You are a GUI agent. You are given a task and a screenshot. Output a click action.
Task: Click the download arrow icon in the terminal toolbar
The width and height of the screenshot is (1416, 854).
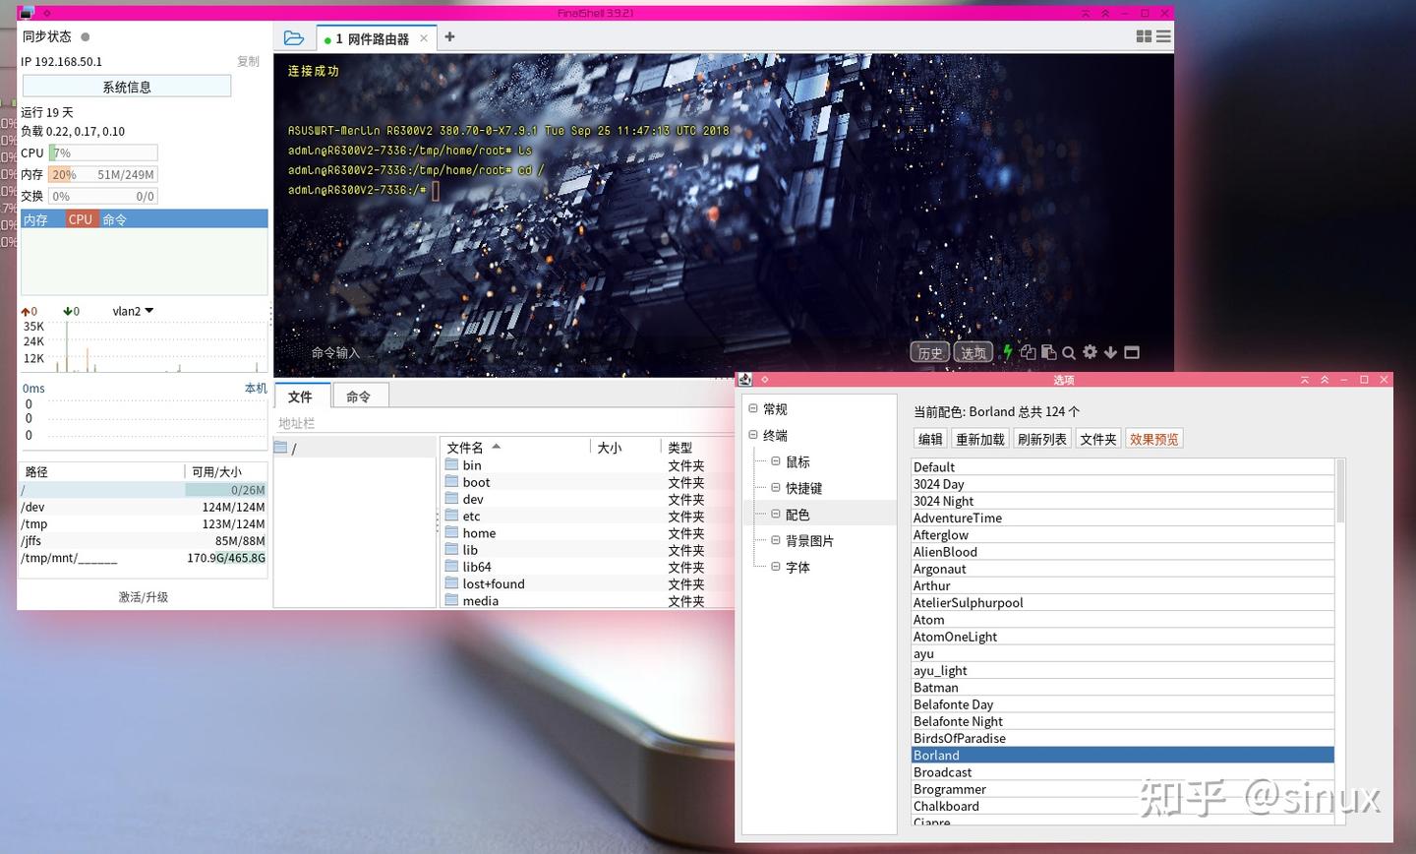click(x=1110, y=351)
